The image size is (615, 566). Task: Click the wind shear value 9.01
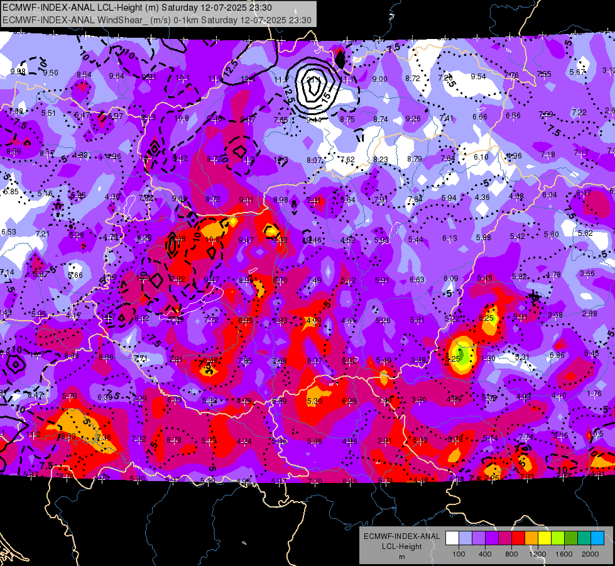click(x=246, y=200)
